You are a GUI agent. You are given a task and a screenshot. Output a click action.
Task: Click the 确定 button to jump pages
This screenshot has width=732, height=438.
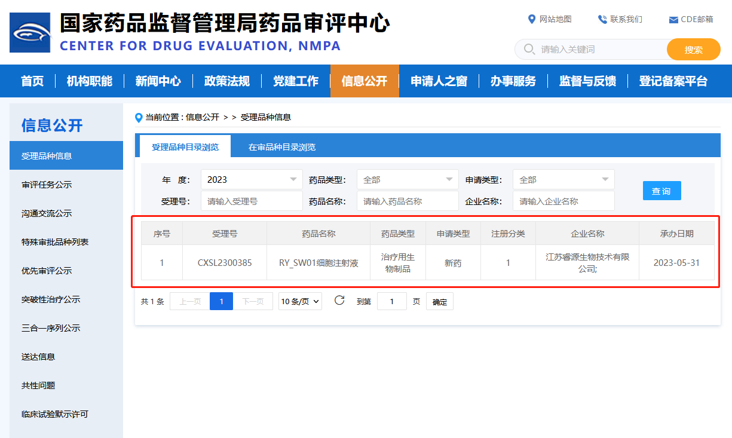[x=439, y=301]
